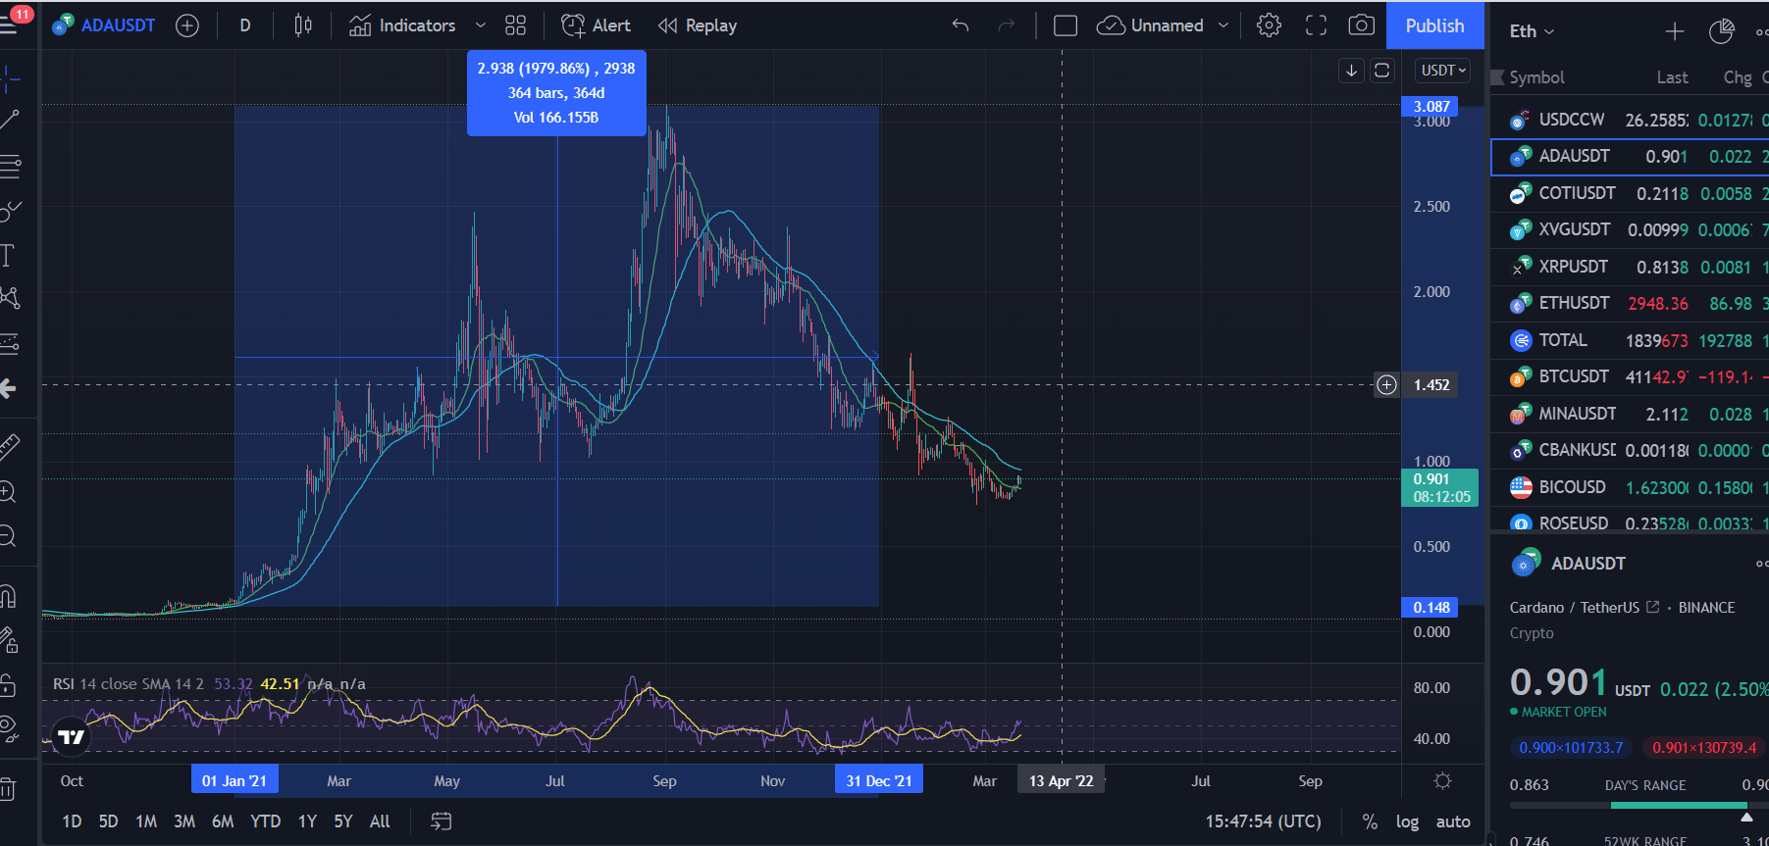Publish the chart idea
The width and height of the screenshot is (1769, 846).
point(1434,25)
